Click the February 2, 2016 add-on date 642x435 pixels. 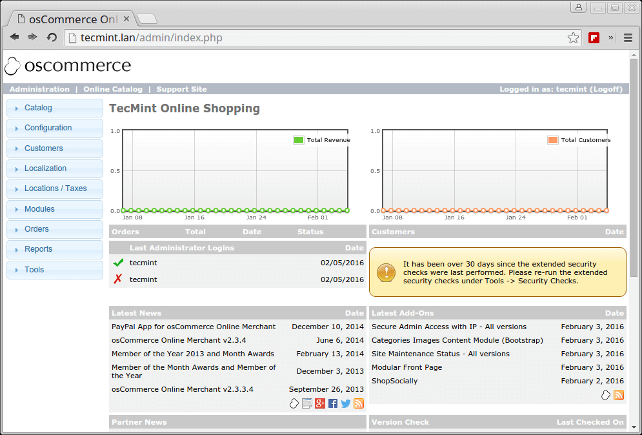[x=592, y=381]
